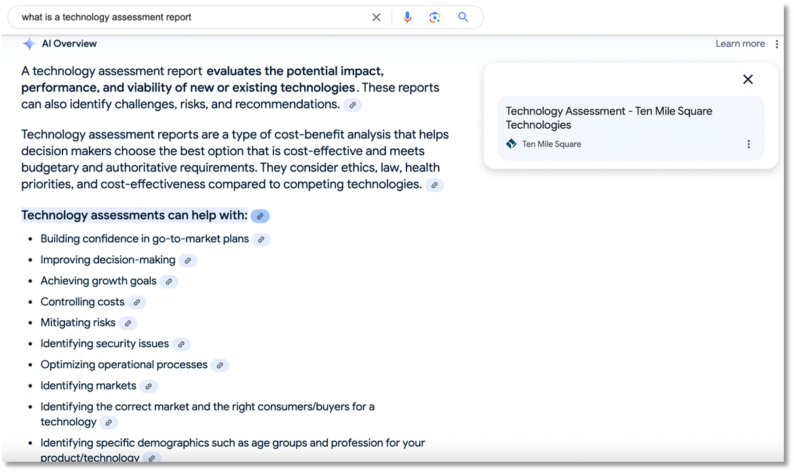Click the Ten Mile Square logo icon

click(512, 144)
